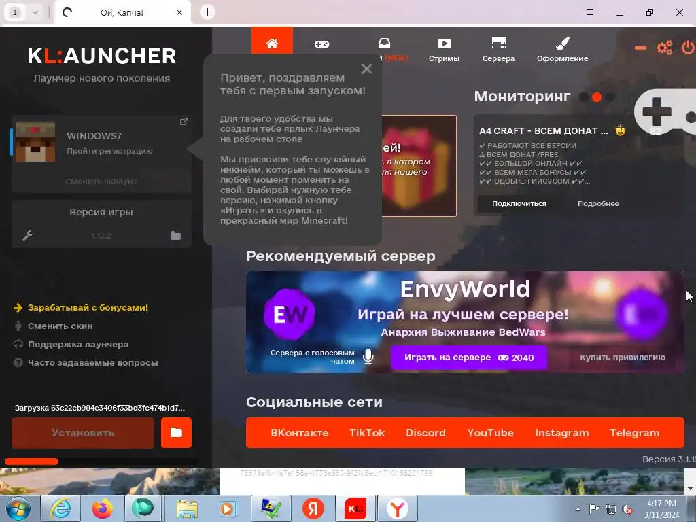Select the third monitoring carousel dot
Viewport: 696px width, 522px height.
(610, 97)
